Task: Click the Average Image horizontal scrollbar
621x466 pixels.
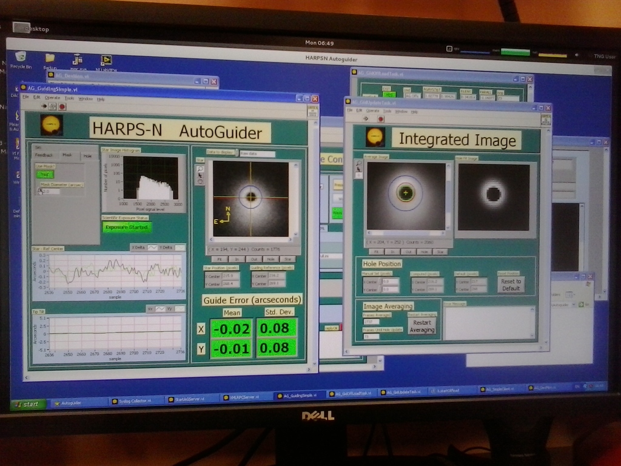Action: 406,232
